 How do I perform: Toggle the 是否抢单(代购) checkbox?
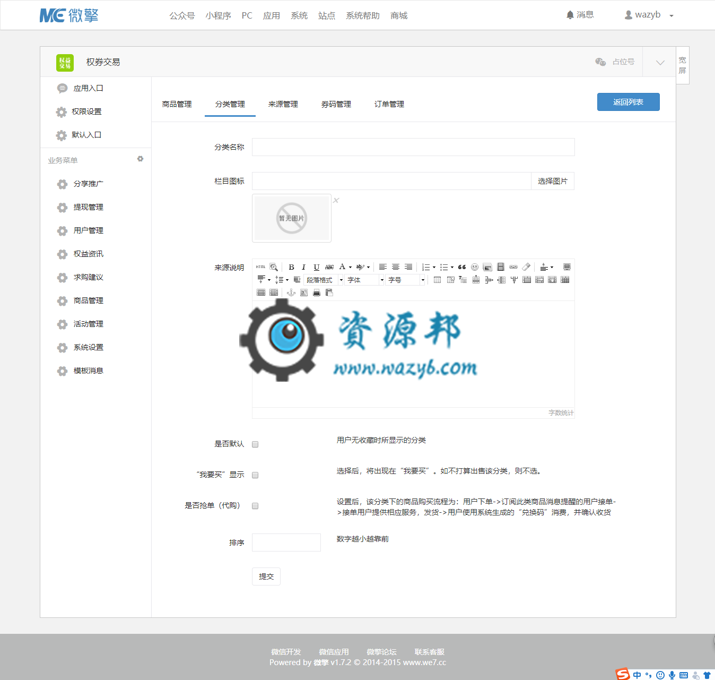click(255, 506)
